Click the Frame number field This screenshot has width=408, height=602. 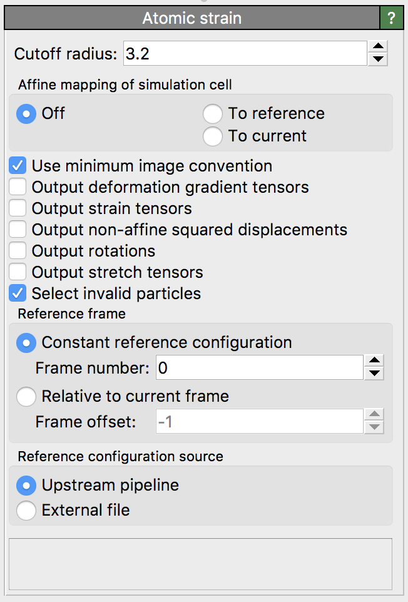coord(259,368)
